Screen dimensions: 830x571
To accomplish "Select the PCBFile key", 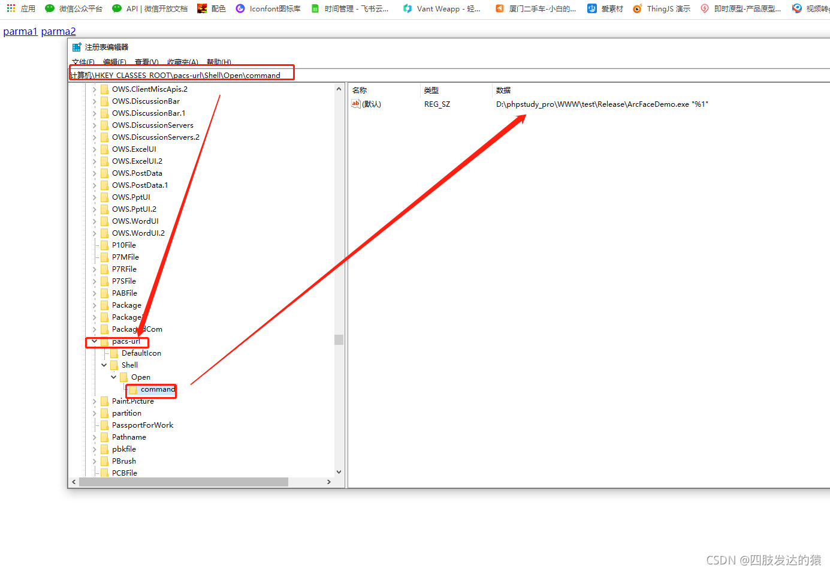I will [125, 473].
